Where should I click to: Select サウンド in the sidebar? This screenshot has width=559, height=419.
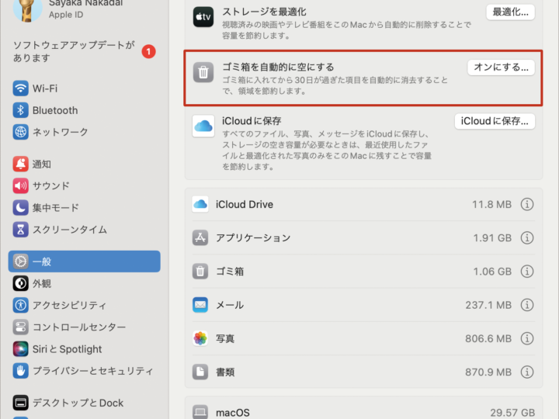coord(84,185)
